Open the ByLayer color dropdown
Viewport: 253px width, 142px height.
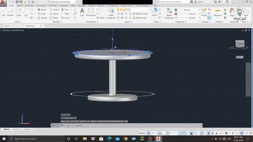[x=189, y=10]
